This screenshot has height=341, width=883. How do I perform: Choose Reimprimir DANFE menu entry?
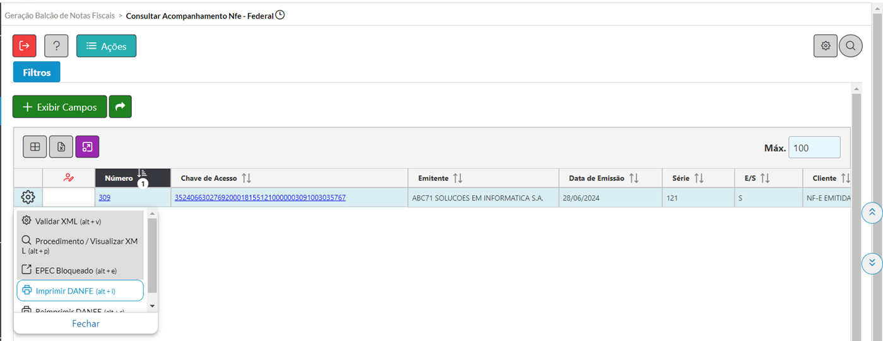[x=80, y=311]
